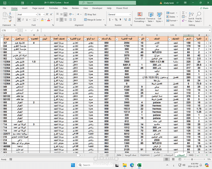The height and width of the screenshot is (169, 212).
Task: Toggle Align Left
Action: (57, 20)
